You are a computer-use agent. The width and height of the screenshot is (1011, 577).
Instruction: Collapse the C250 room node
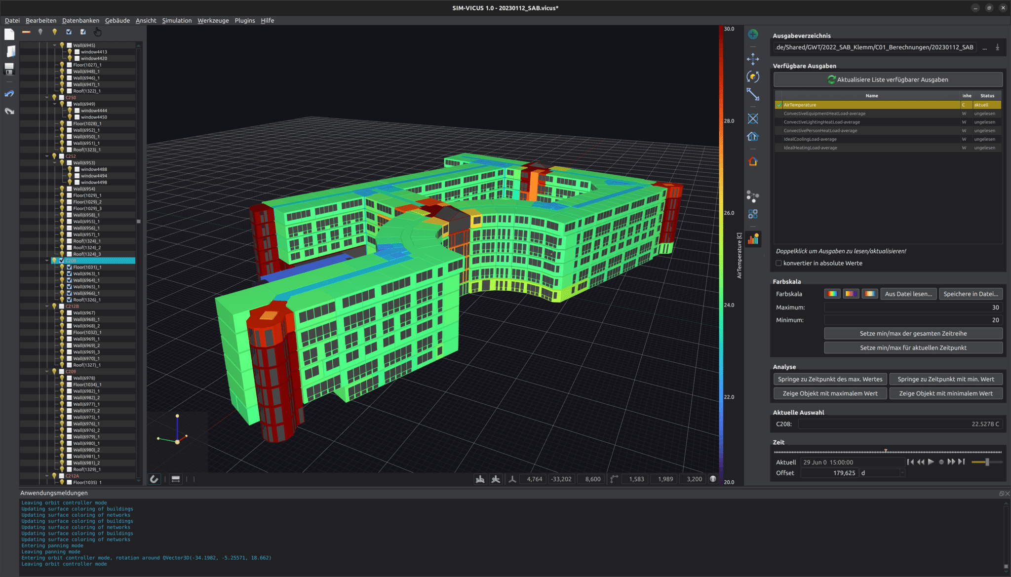point(47,97)
